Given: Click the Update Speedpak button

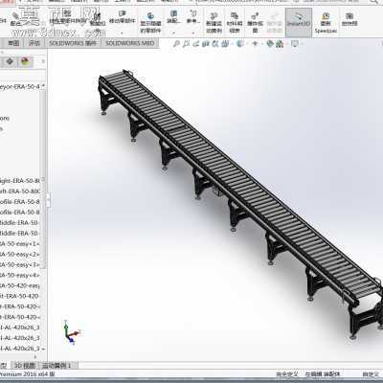Looking at the screenshot, I should click(x=326, y=23).
